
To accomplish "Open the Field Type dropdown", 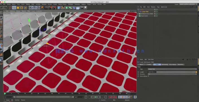I will point(172,69).
